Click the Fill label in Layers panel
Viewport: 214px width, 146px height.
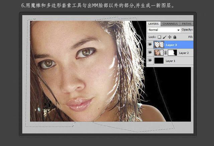coord(190,37)
